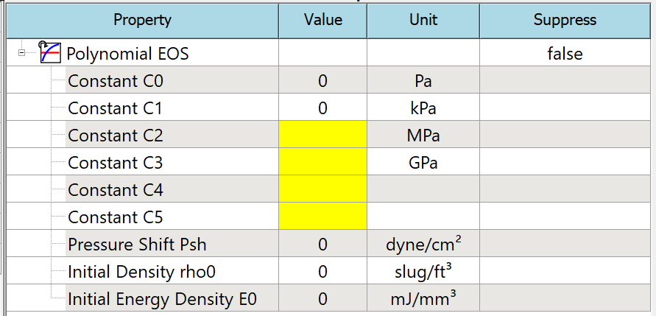Edit the Constant C0 value field
The height and width of the screenshot is (316, 656).
coord(322,81)
